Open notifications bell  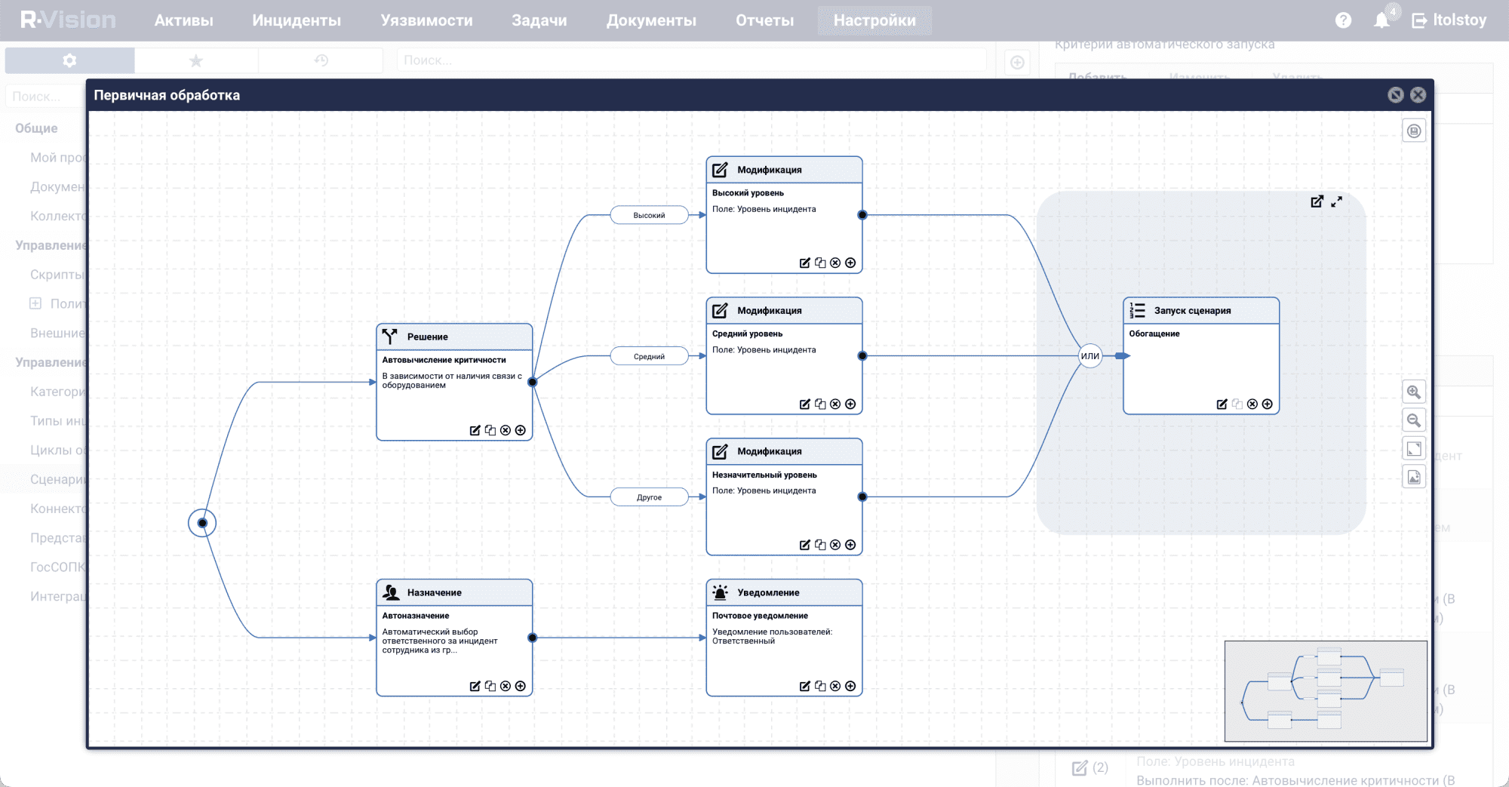click(1382, 20)
